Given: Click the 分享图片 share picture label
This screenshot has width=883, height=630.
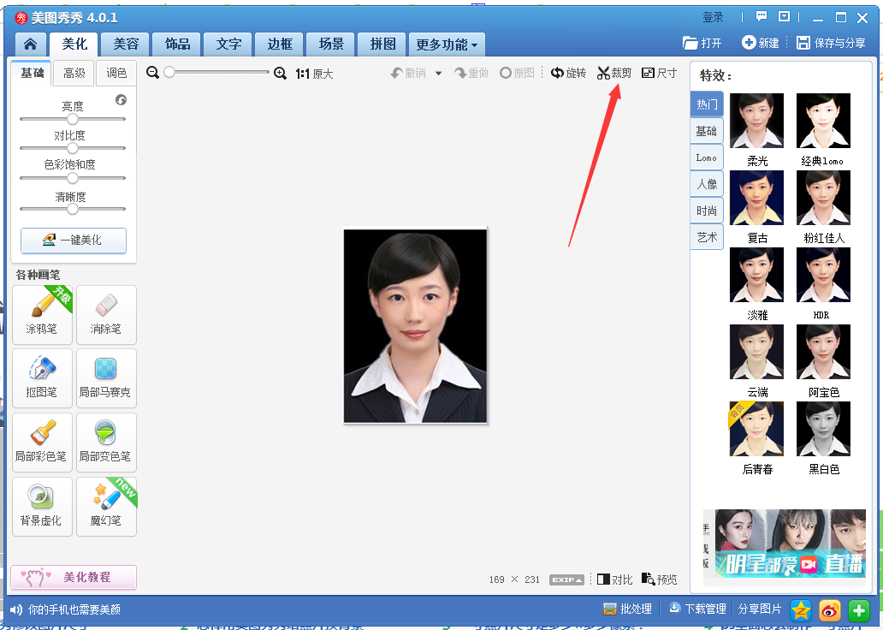Looking at the screenshot, I should click(x=760, y=609).
